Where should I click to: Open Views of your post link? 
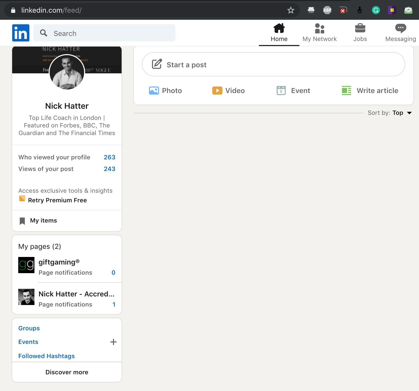pyautogui.click(x=46, y=169)
